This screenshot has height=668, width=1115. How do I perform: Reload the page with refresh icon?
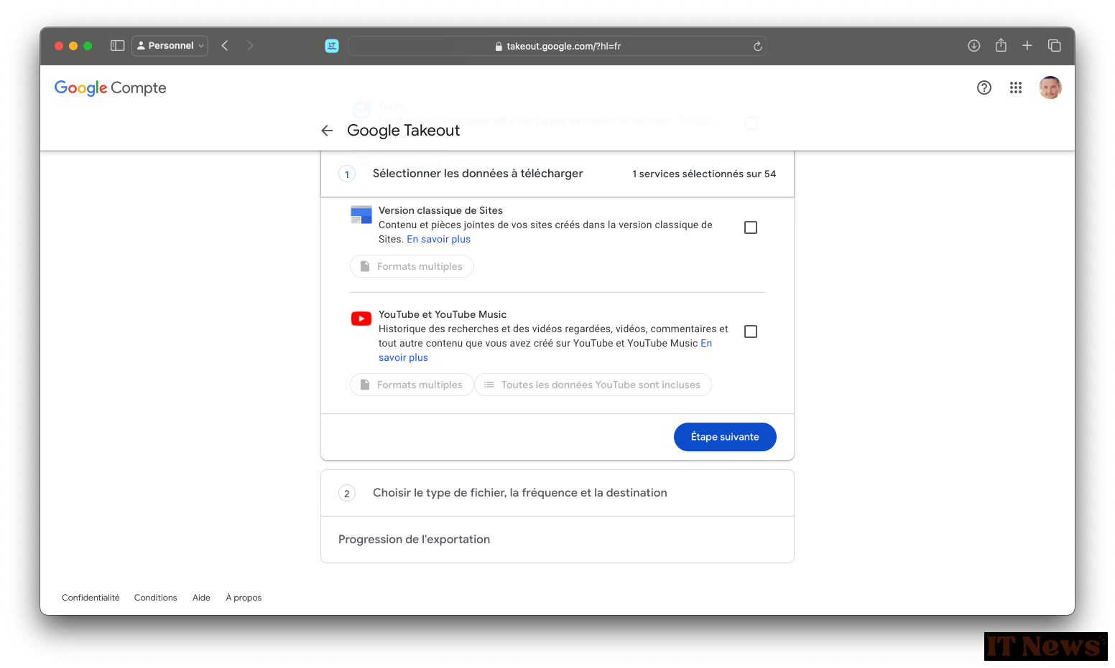[757, 46]
